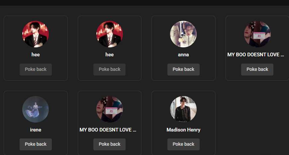Image resolution: width=289 pixels, height=155 pixels.
Task: Visit irene's profile via name link
Action: pos(36,130)
